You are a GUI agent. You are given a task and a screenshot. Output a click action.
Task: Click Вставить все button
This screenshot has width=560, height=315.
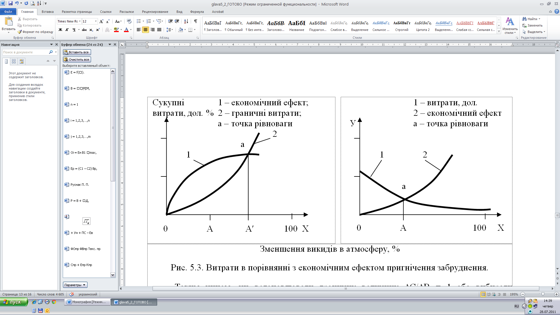coord(77,52)
